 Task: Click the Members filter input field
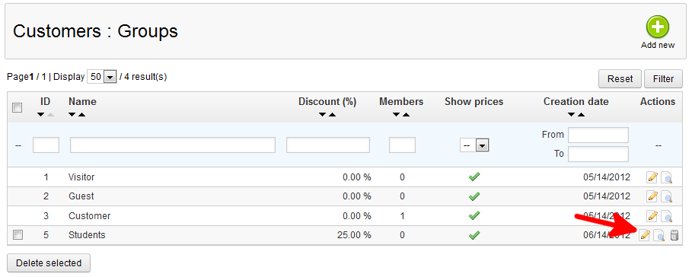click(x=402, y=145)
